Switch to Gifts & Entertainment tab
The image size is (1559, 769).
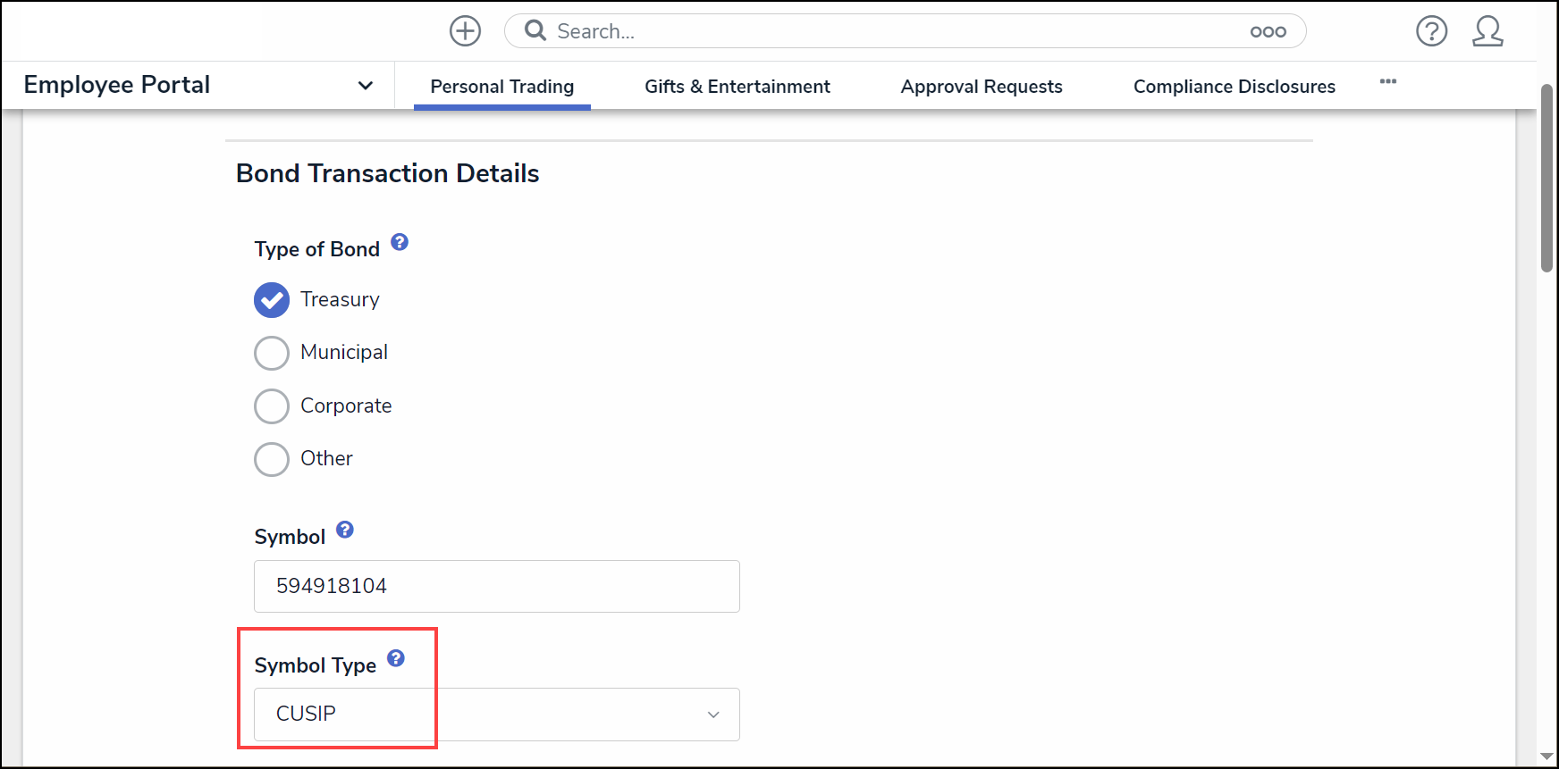click(737, 87)
